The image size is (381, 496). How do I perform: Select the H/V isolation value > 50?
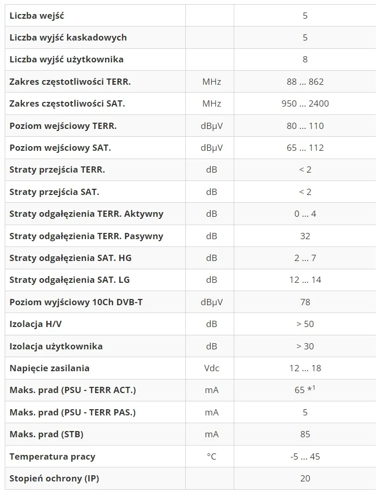click(305, 324)
